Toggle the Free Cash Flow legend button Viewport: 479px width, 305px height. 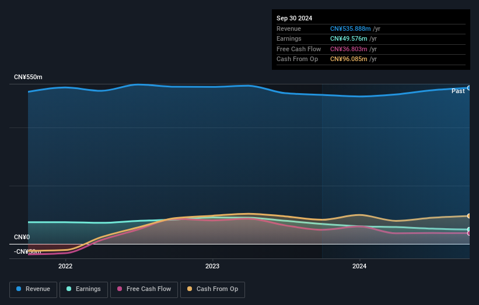pyautogui.click(x=144, y=289)
